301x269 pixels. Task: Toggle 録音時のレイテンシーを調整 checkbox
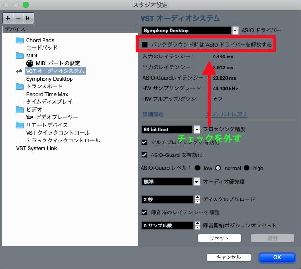pyautogui.click(x=144, y=212)
